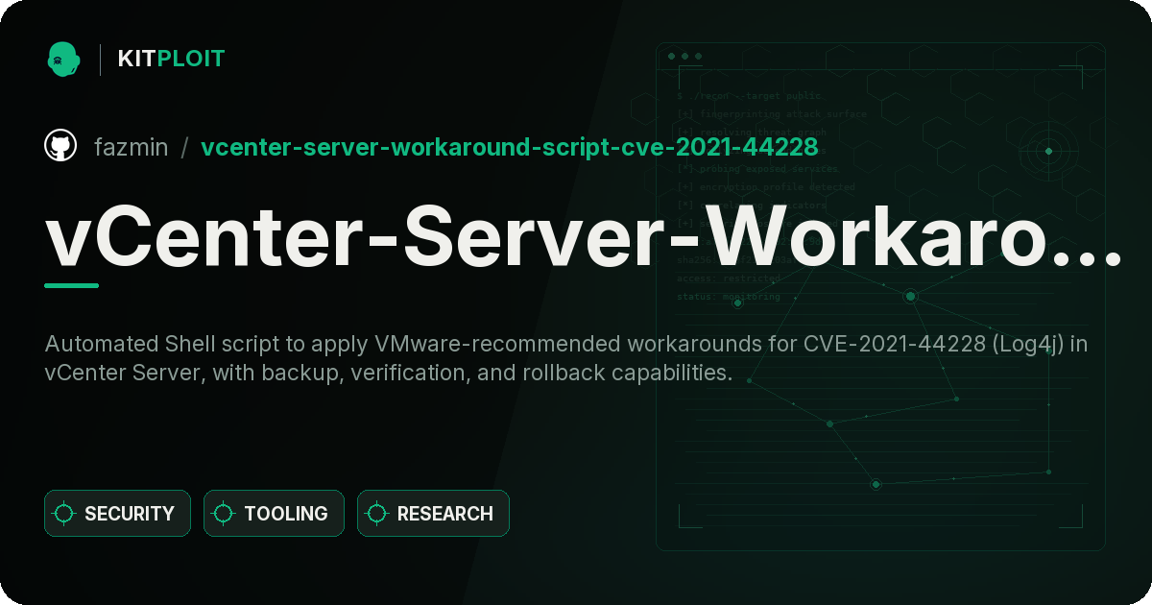Click the vCenter-Server-Workaro... headline title
The height and width of the screenshot is (605, 1152).
coord(585,235)
